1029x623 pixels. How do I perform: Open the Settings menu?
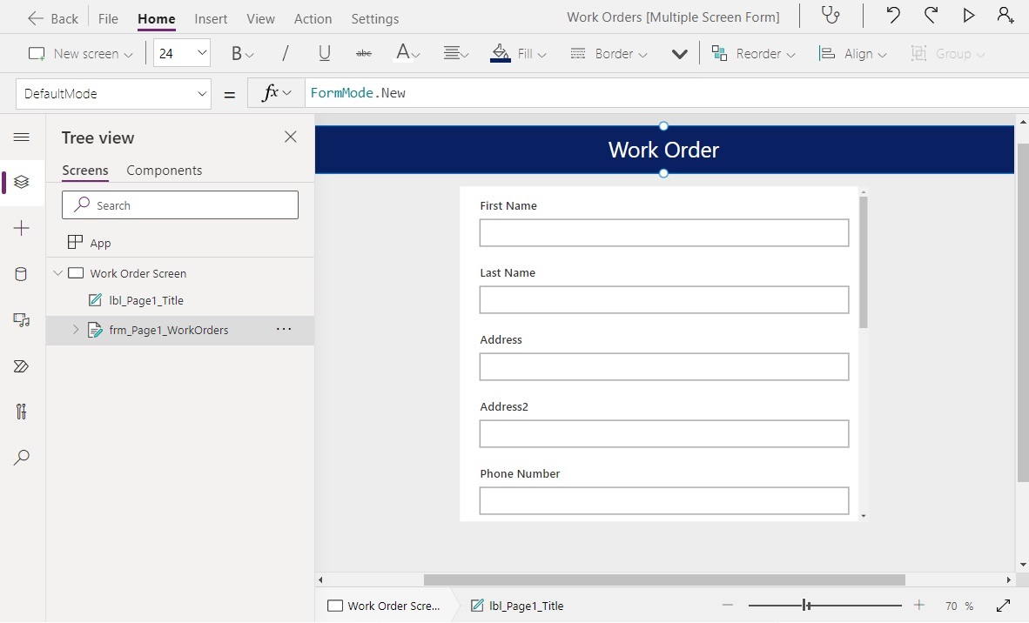[x=374, y=17]
